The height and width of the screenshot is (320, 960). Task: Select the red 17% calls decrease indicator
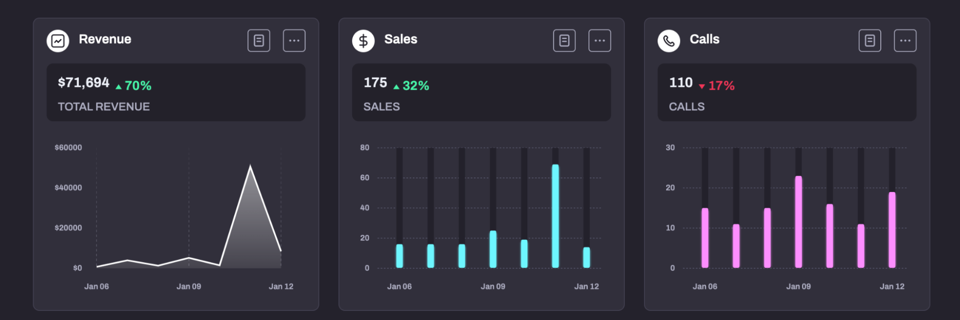coord(717,86)
